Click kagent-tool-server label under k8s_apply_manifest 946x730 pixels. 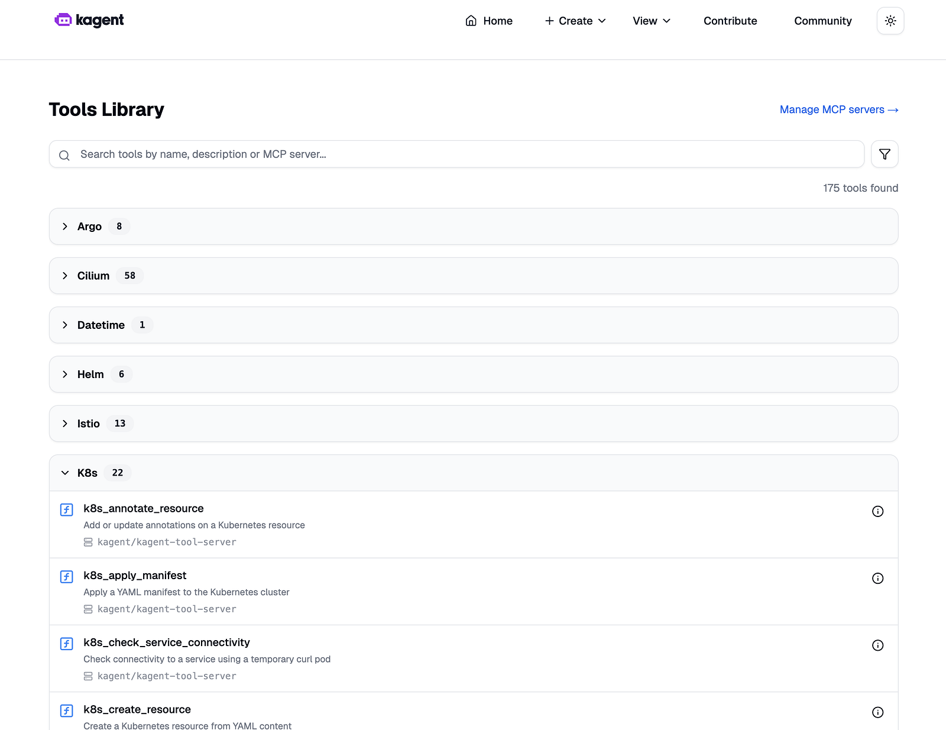(167, 609)
